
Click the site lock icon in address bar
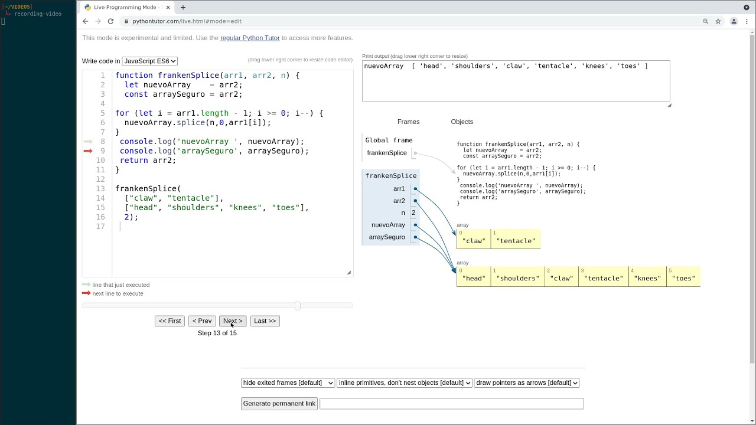coord(126,21)
